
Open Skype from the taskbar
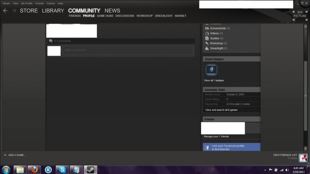(x=62, y=170)
